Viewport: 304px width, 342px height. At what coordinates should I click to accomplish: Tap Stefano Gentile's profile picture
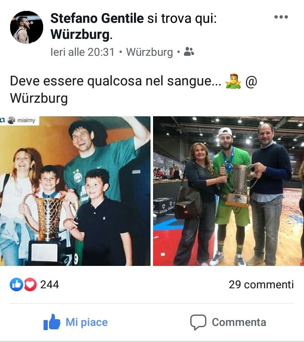coord(27,27)
